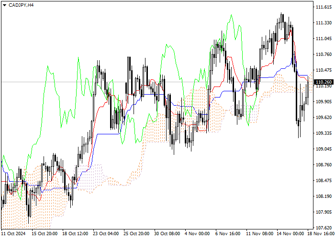Select the 30 Oct 08:00 time label
The image size is (335, 239).
click(167, 234)
